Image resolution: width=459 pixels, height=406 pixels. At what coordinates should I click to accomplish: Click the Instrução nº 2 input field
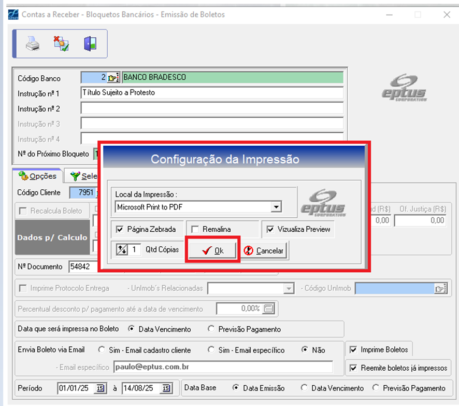[x=212, y=108]
